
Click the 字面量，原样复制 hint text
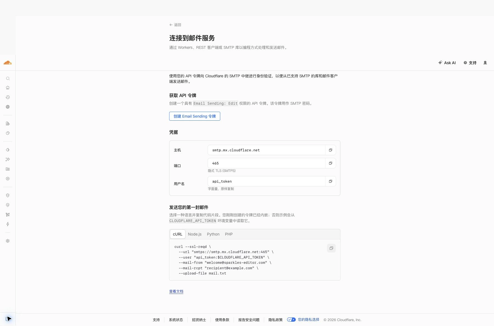point(221,189)
